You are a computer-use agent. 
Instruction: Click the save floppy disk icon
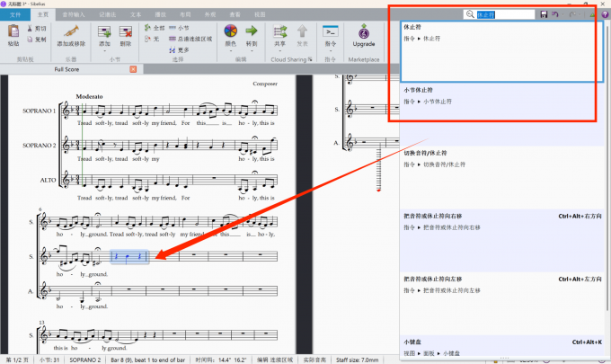click(544, 14)
